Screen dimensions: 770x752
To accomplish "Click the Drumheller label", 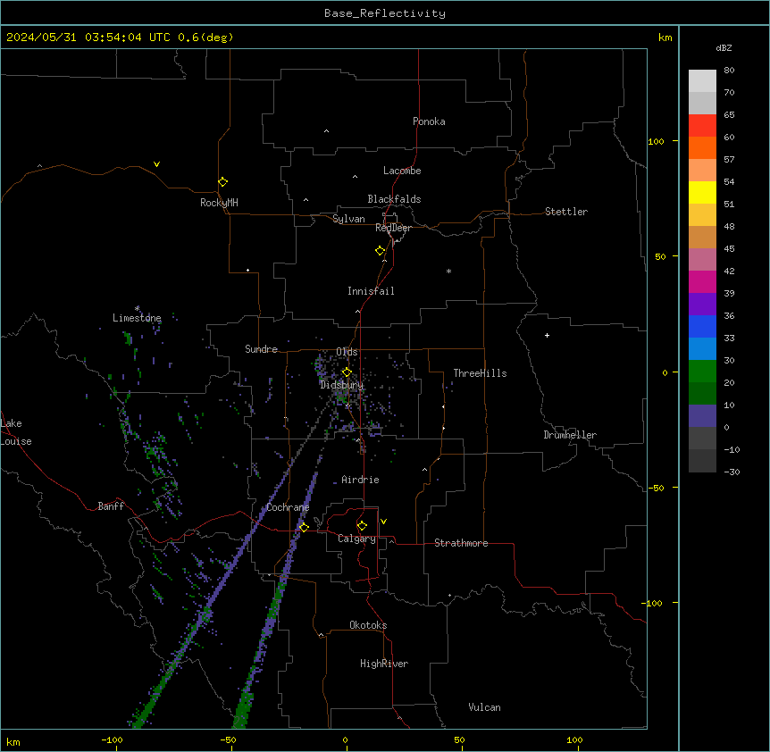I will click(x=570, y=435).
